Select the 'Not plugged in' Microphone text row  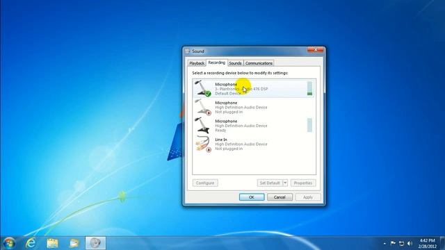pos(254,107)
